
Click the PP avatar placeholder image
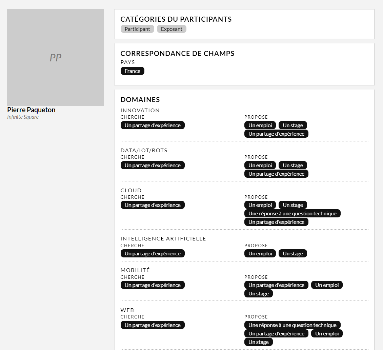point(55,57)
